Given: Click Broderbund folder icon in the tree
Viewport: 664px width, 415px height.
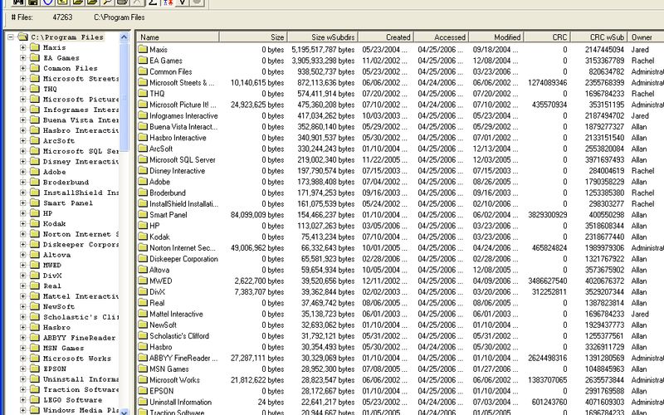Looking at the screenshot, I should pos(35,182).
